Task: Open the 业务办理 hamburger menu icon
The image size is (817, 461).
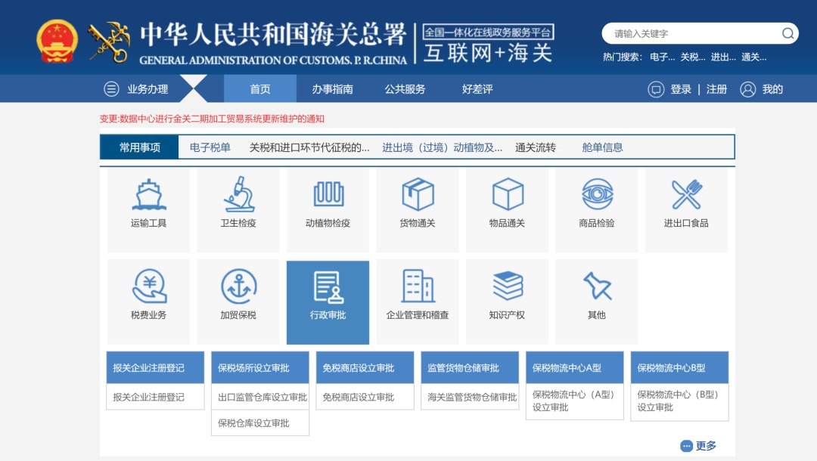Action: [111, 89]
